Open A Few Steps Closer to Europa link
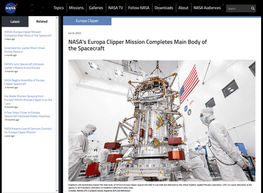 (x=27, y=114)
